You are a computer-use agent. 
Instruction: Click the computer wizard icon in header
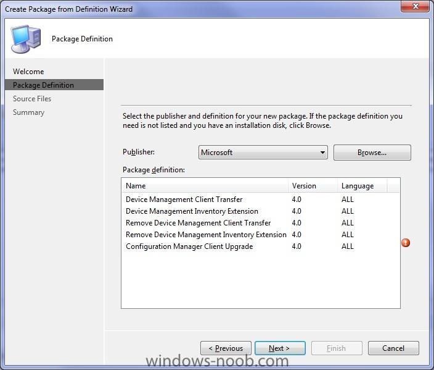(25, 39)
